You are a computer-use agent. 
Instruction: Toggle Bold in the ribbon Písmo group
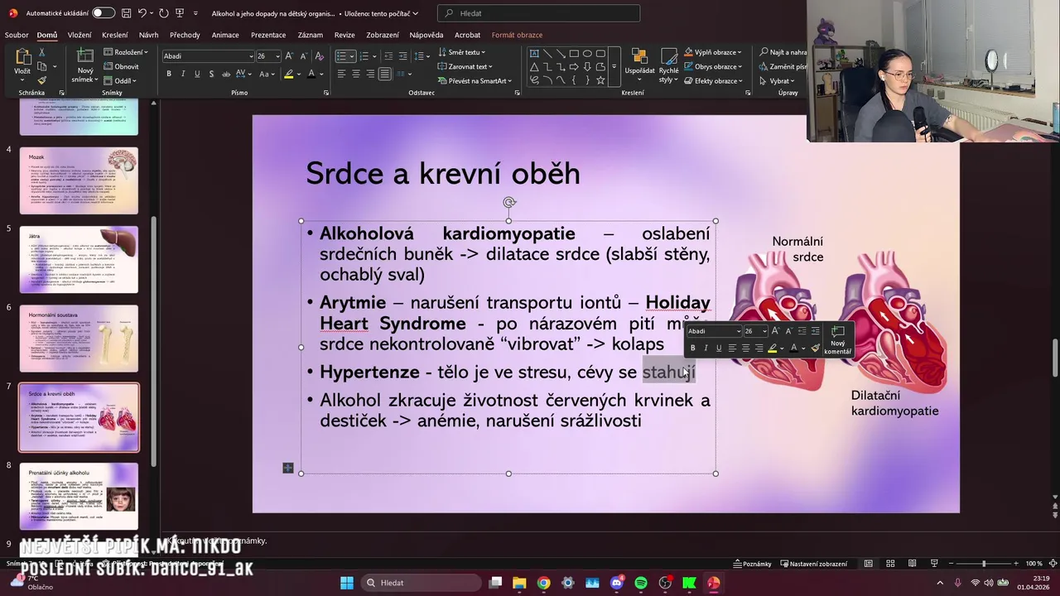click(169, 74)
